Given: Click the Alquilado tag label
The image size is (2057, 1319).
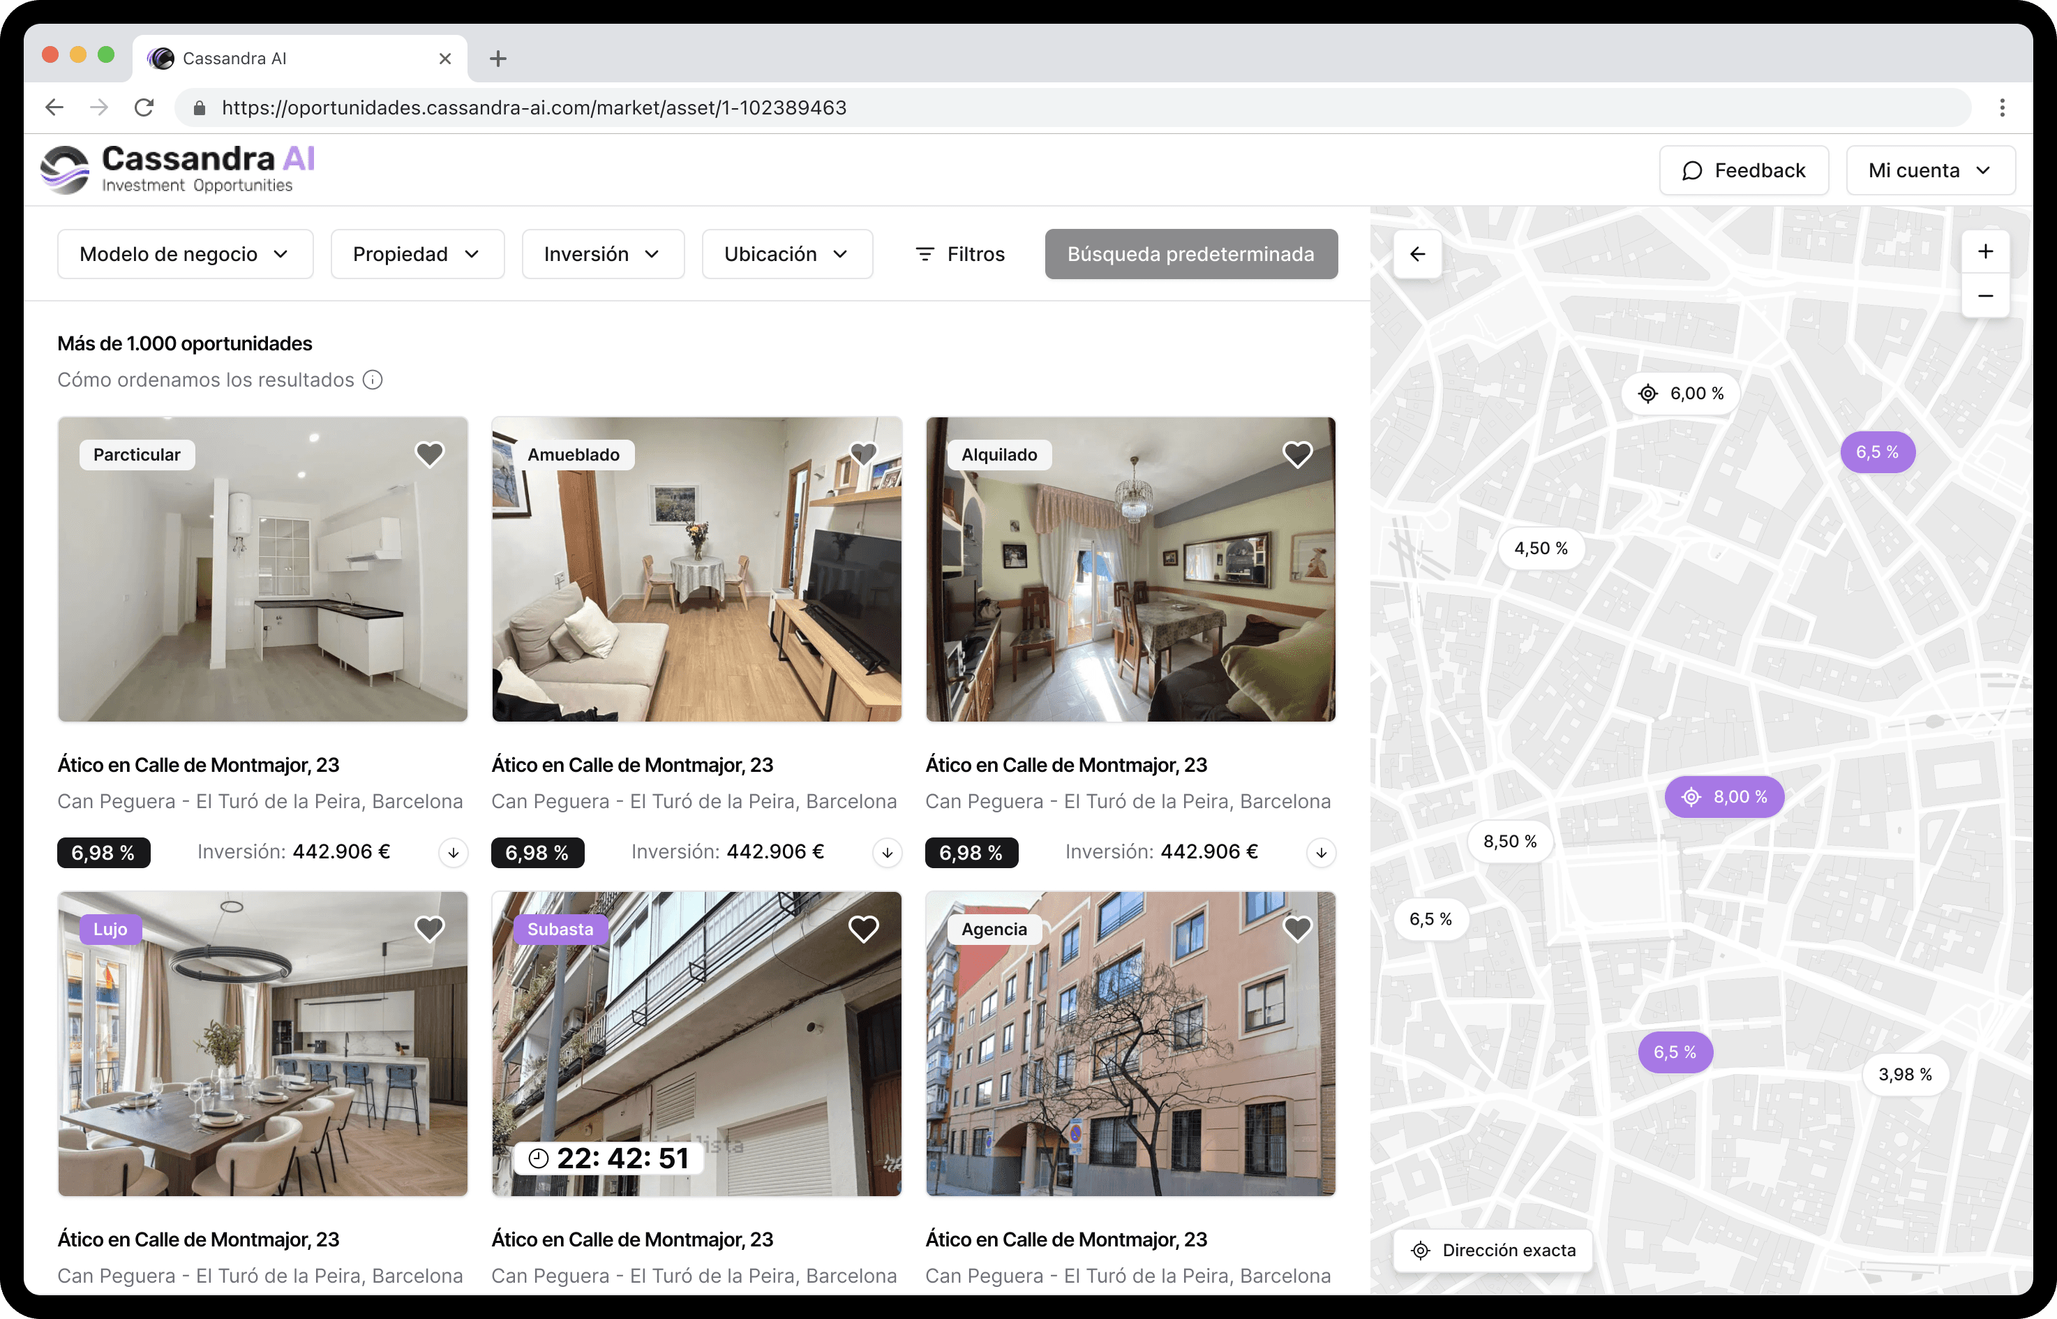Looking at the screenshot, I should 999,455.
